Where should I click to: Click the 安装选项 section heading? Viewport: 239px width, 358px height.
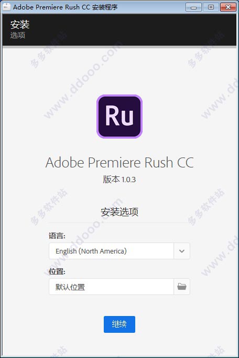pyautogui.click(x=119, y=212)
